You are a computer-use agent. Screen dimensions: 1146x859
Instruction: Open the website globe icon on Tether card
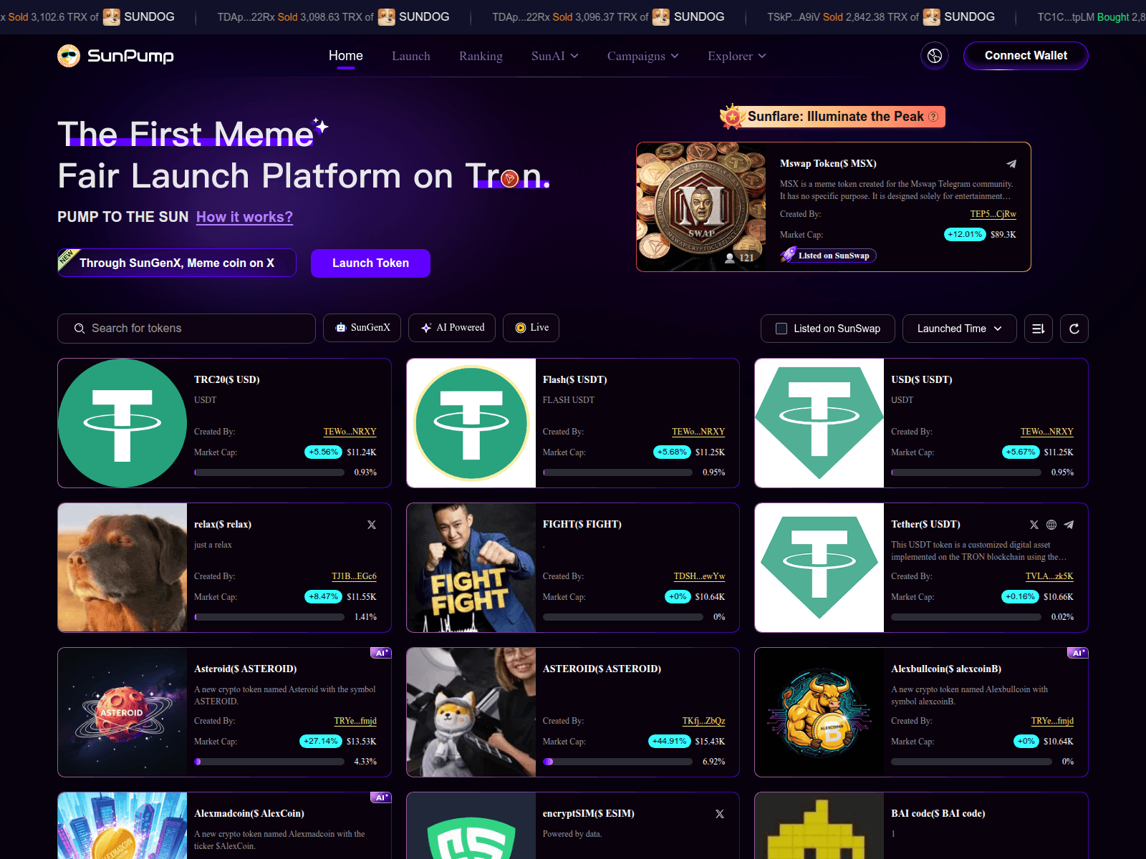pos(1051,525)
